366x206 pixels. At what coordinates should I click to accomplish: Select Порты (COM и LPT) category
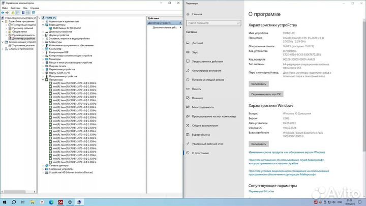[59, 73]
